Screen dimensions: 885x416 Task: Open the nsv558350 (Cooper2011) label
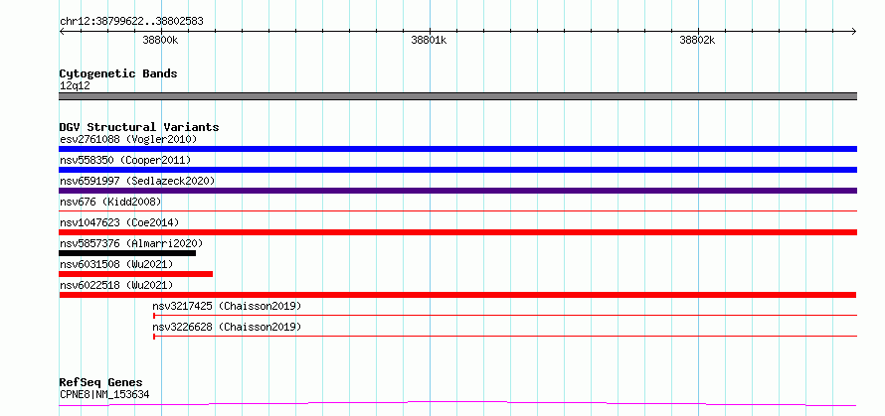[x=125, y=160]
